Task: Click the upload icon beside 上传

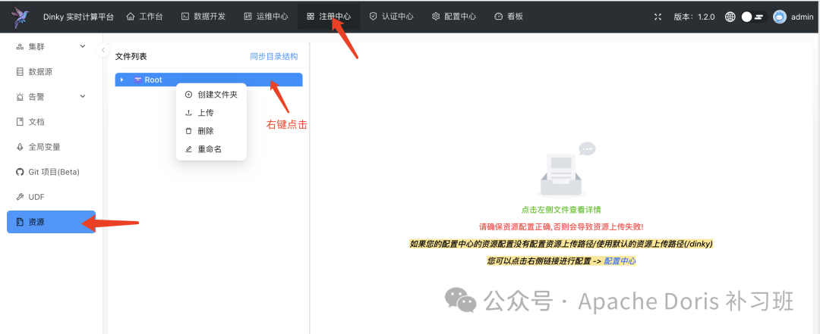Action: [x=189, y=113]
